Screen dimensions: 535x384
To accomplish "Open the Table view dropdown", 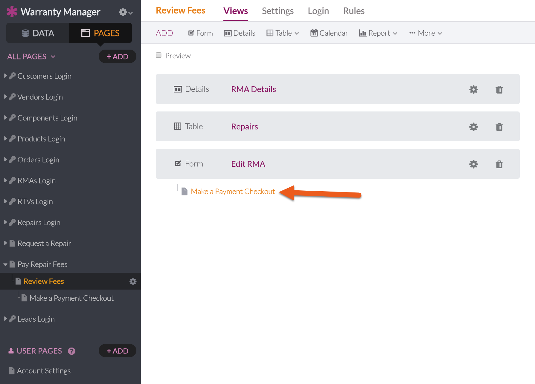I will pos(283,33).
